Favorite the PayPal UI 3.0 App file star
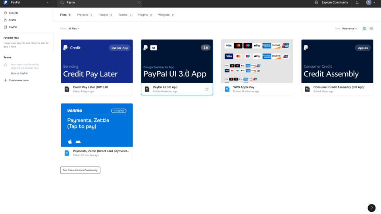This screenshot has width=381, height=214. [x=207, y=89]
